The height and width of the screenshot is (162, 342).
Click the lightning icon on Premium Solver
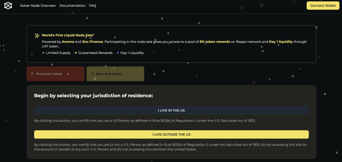(32, 74)
